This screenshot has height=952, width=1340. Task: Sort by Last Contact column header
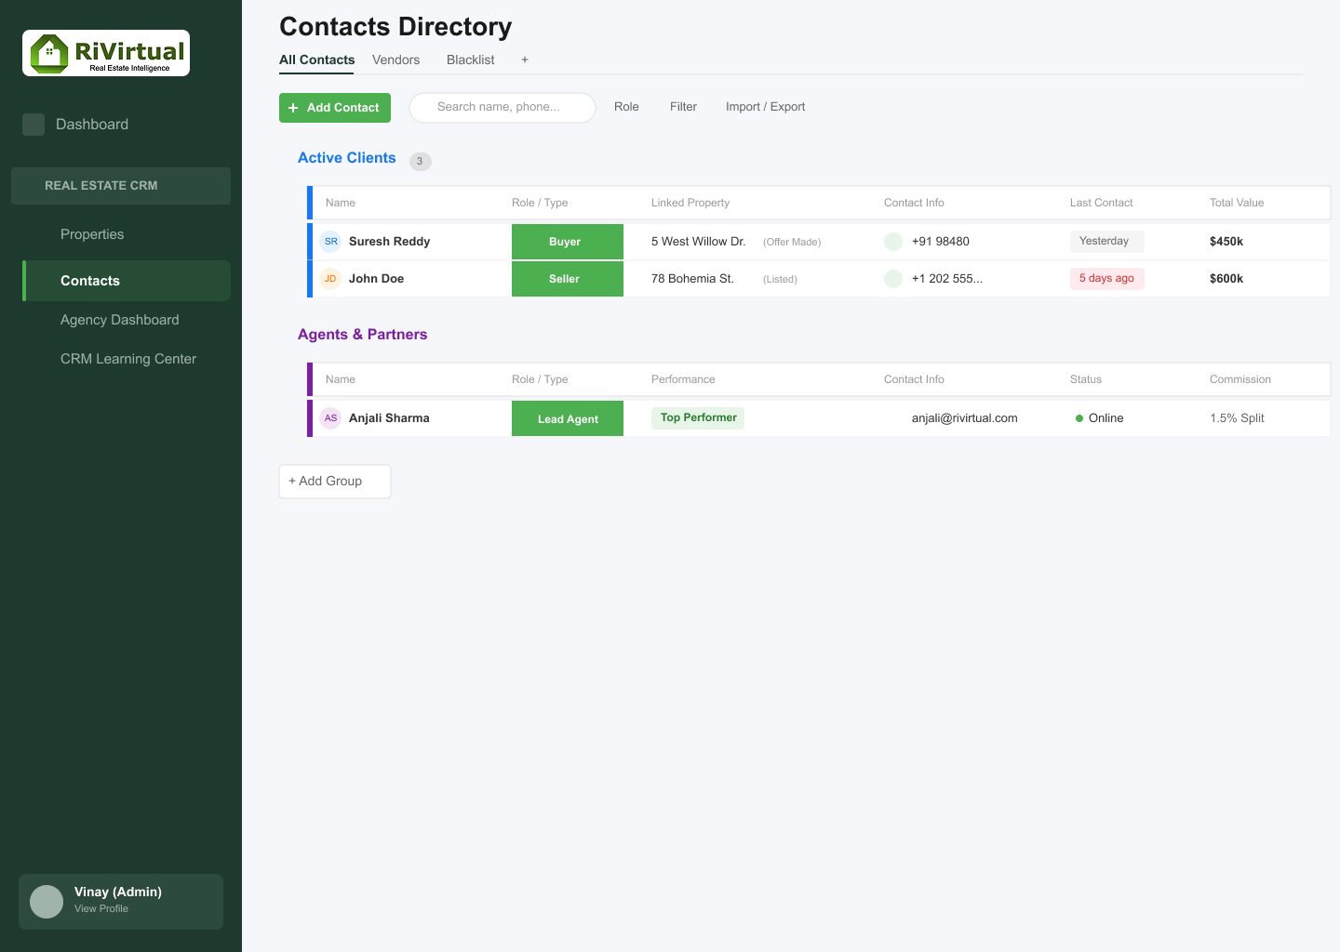(x=1101, y=203)
